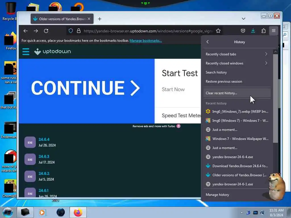Click the Manage bookmarks... link
The image size is (291, 218).
[x=146, y=41]
